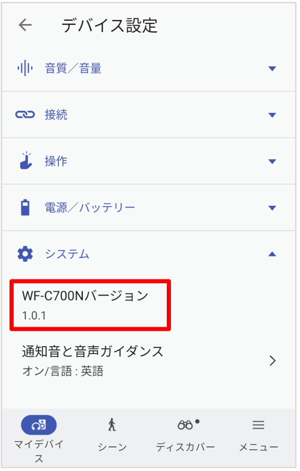This screenshot has height=471, width=300.
Task: Click the chevron beside 通知音と音声ガイダンス
Action: tap(273, 361)
